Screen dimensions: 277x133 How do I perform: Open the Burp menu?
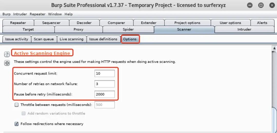click(x=6, y=14)
